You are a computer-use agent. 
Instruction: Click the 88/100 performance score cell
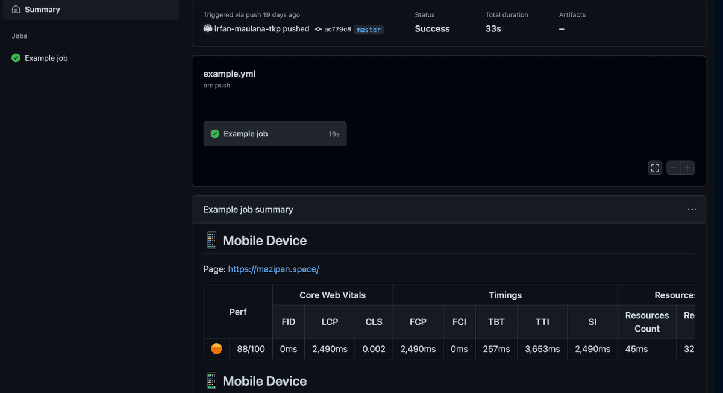coord(251,349)
